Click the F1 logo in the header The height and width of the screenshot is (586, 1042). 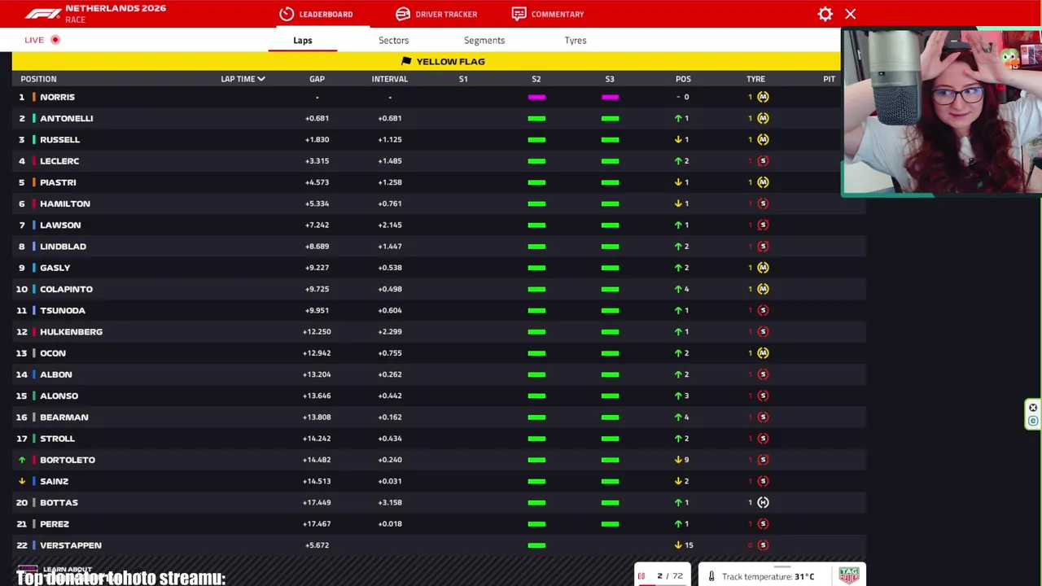[x=42, y=14]
